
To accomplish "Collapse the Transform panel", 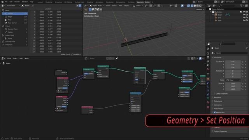I will (x=217, y=58).
